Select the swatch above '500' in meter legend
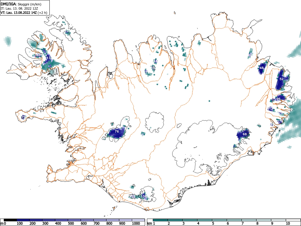 [x=74, y=220]
